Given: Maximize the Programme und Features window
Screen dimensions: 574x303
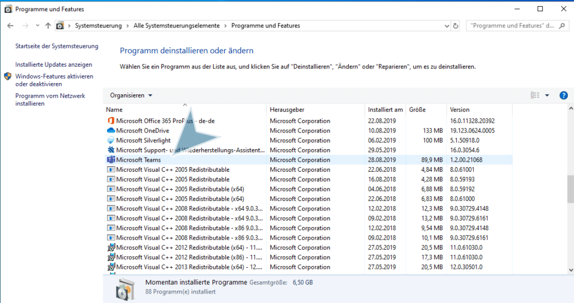Looking at the screenshot, I should 540,9.
